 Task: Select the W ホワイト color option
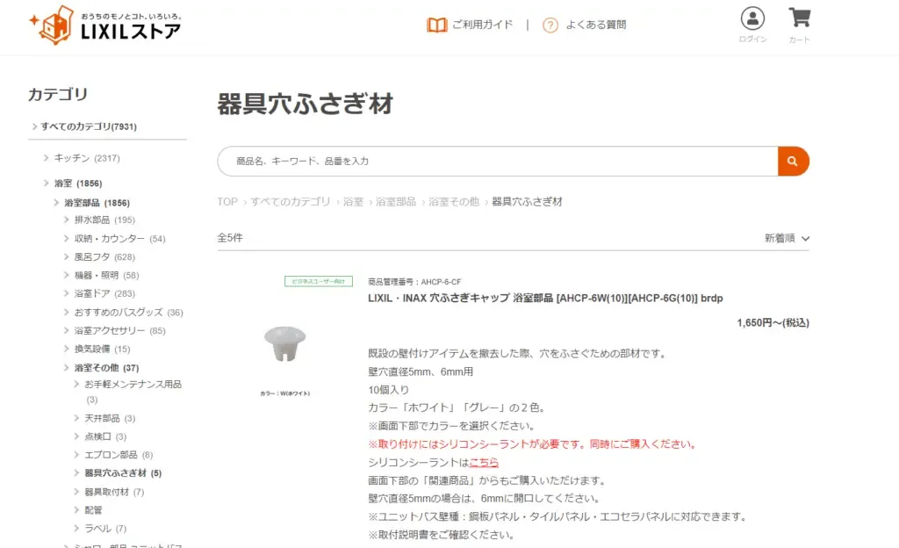point(286,393)
